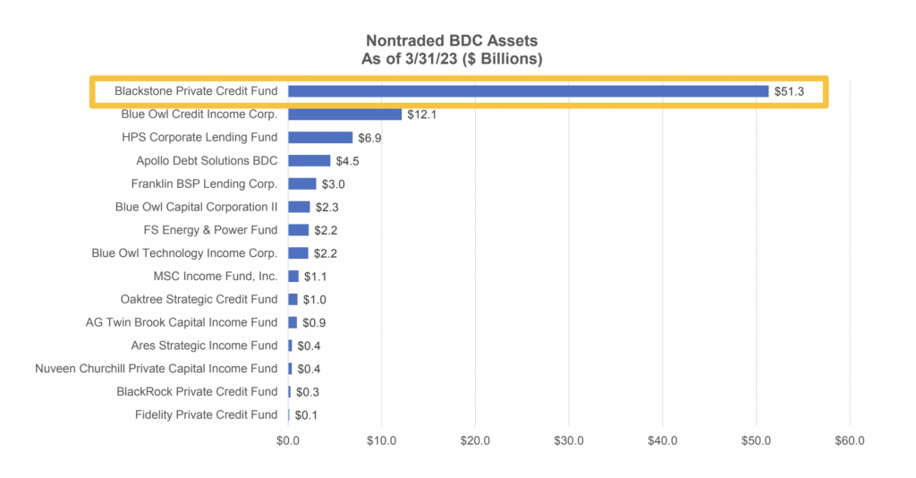Click the Blue Owl Technology Income Corp. bar
This screenshot has height=478, width=916.
[298, 253]
